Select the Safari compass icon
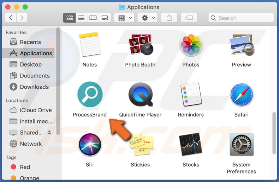279x182 pixels. point(242,95)
